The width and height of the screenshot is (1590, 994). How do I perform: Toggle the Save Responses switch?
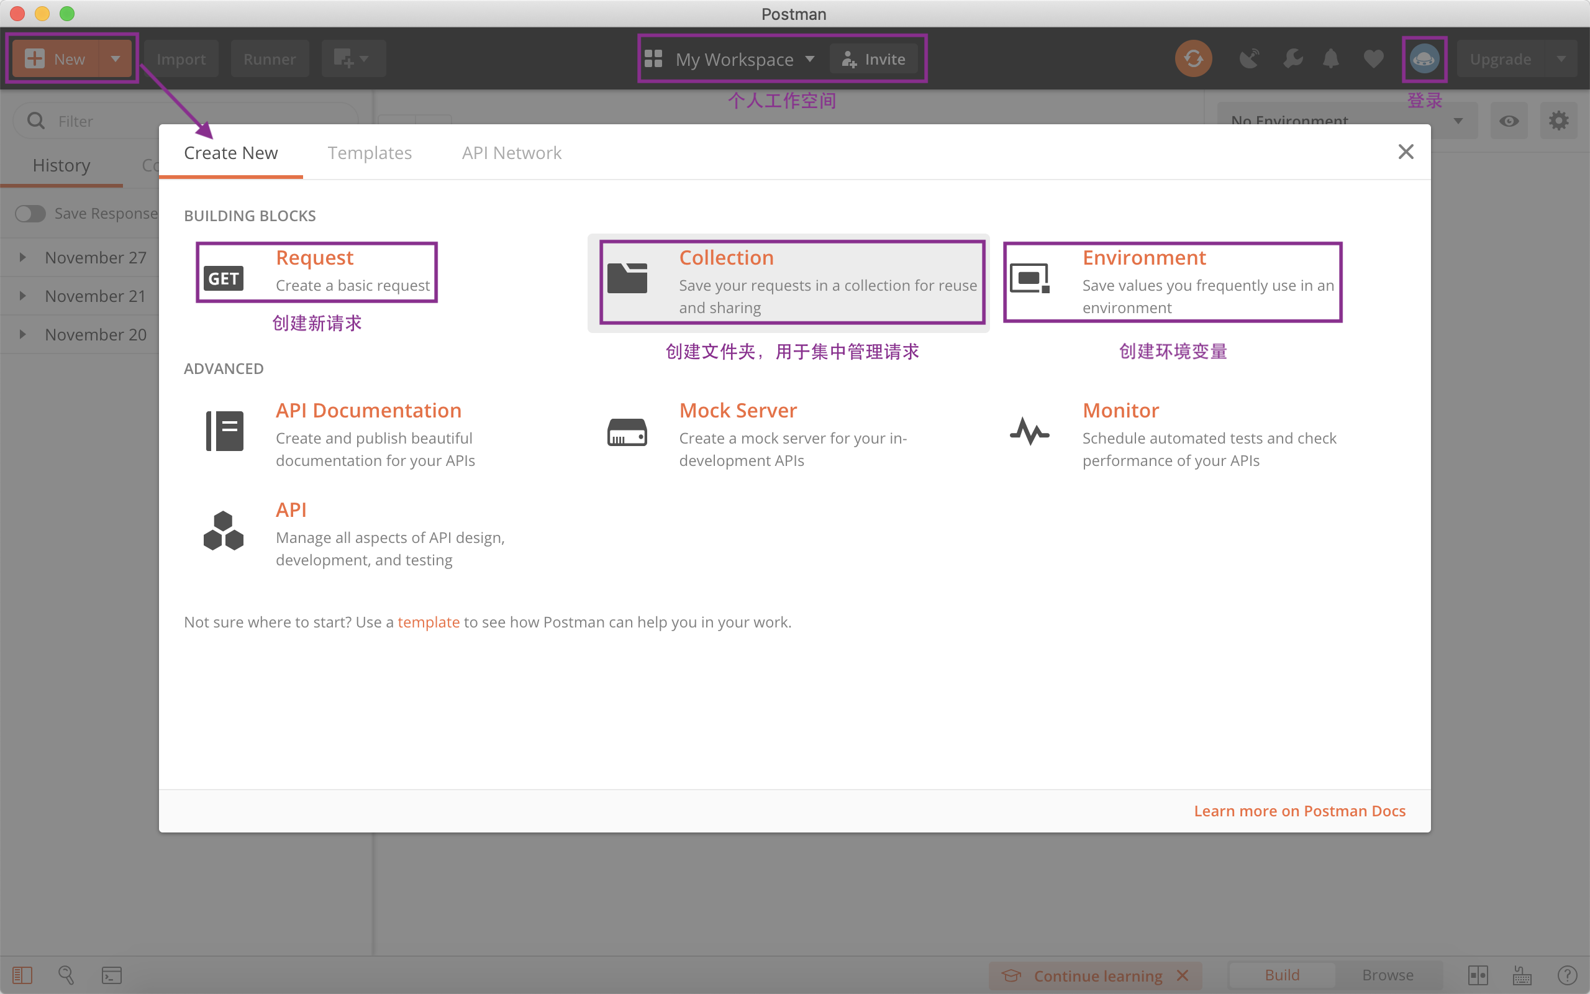click(x=30, y=214)
